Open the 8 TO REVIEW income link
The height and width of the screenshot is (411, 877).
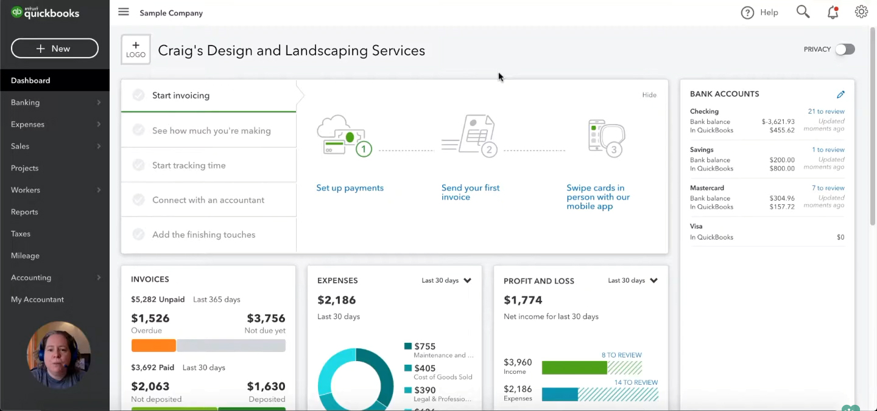(621, 355)
